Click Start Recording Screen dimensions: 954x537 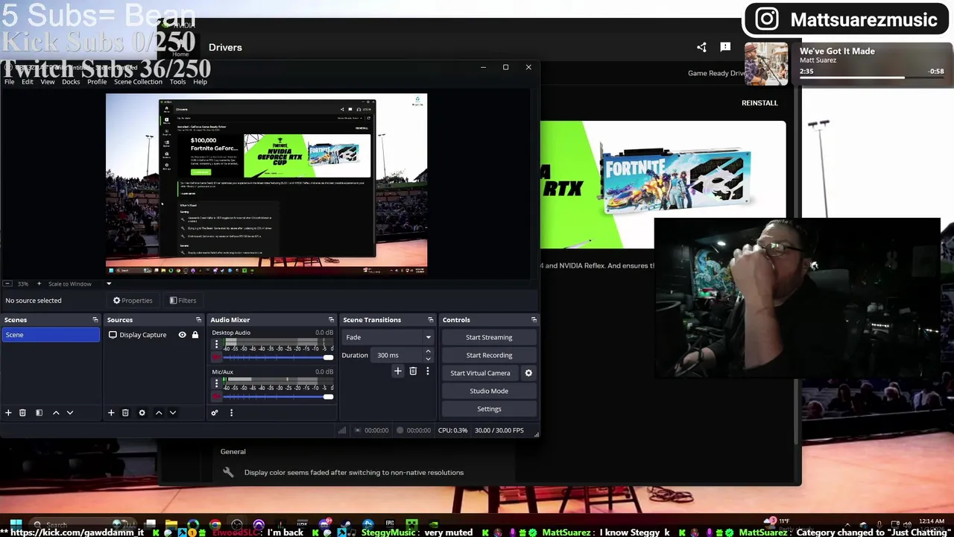point(489,355)
